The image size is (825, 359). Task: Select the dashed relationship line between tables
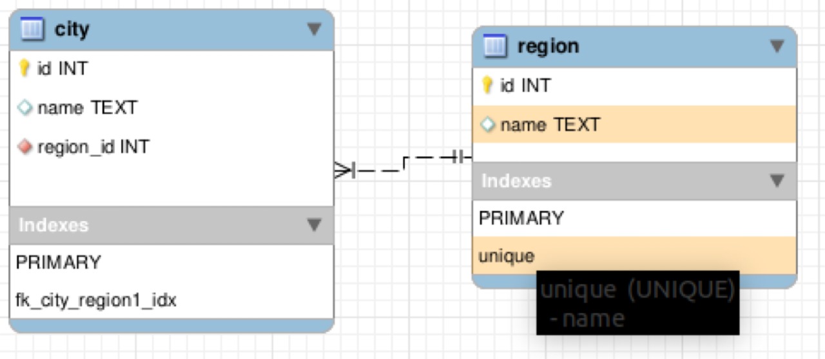click(x=403, y=164)
